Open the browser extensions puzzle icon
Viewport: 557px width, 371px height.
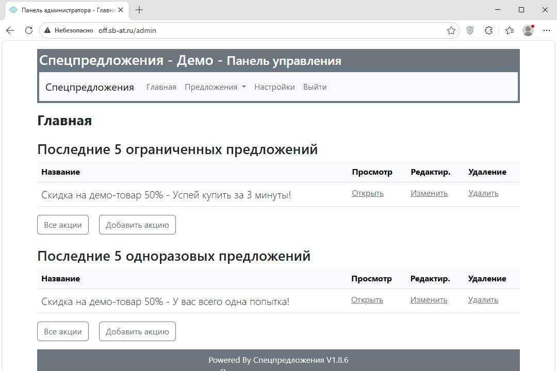[x=489, y=30]
